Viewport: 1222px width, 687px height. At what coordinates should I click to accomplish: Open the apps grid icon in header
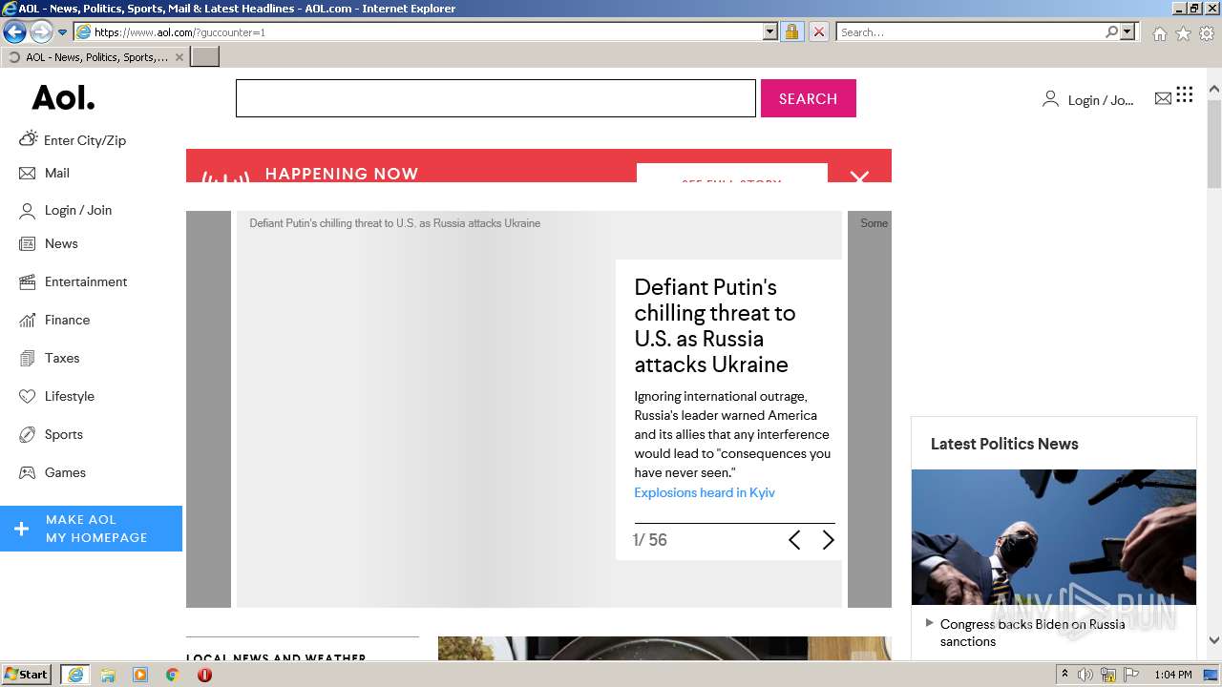tap(1185, 94)
